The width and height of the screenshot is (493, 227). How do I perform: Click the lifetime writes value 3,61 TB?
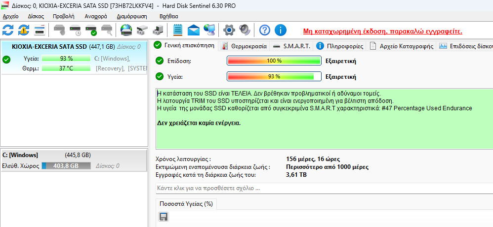click(296, 175)
